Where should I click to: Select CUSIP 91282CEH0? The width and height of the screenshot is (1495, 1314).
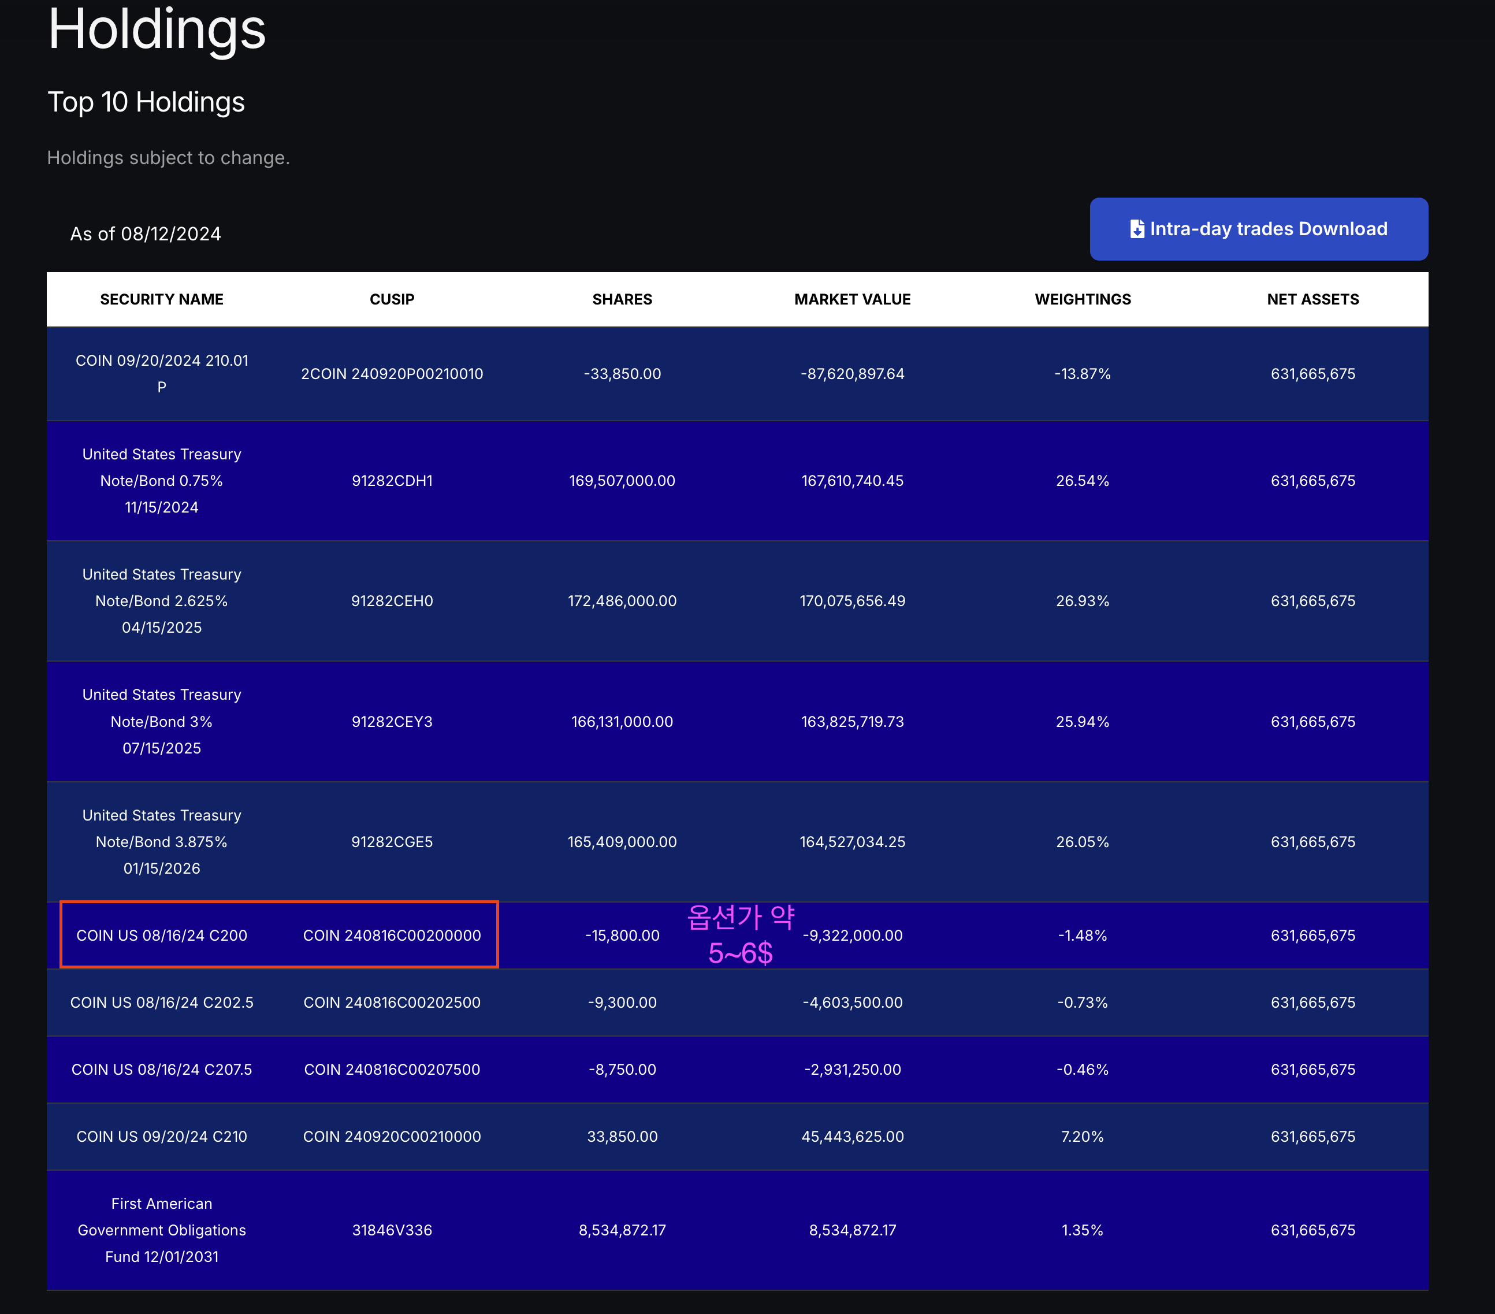(392, 601)
